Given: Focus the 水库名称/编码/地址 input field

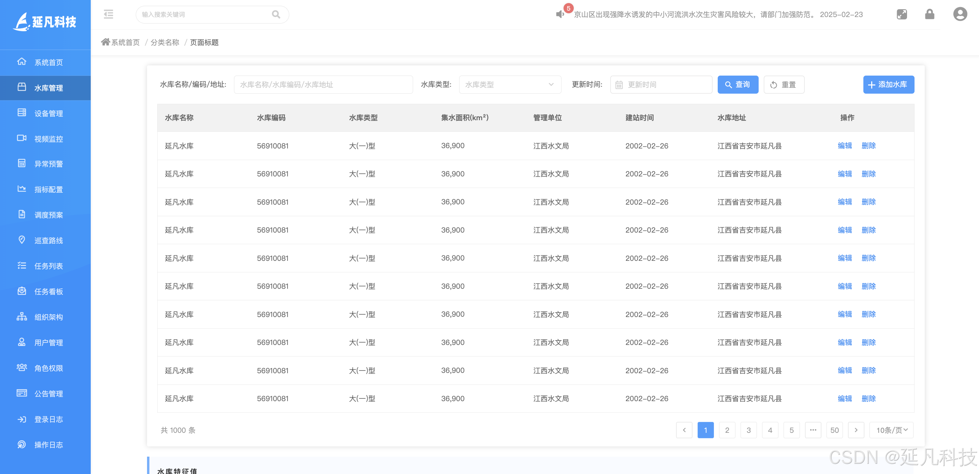Looking at the screenshot, I should (x=323, y=85).
